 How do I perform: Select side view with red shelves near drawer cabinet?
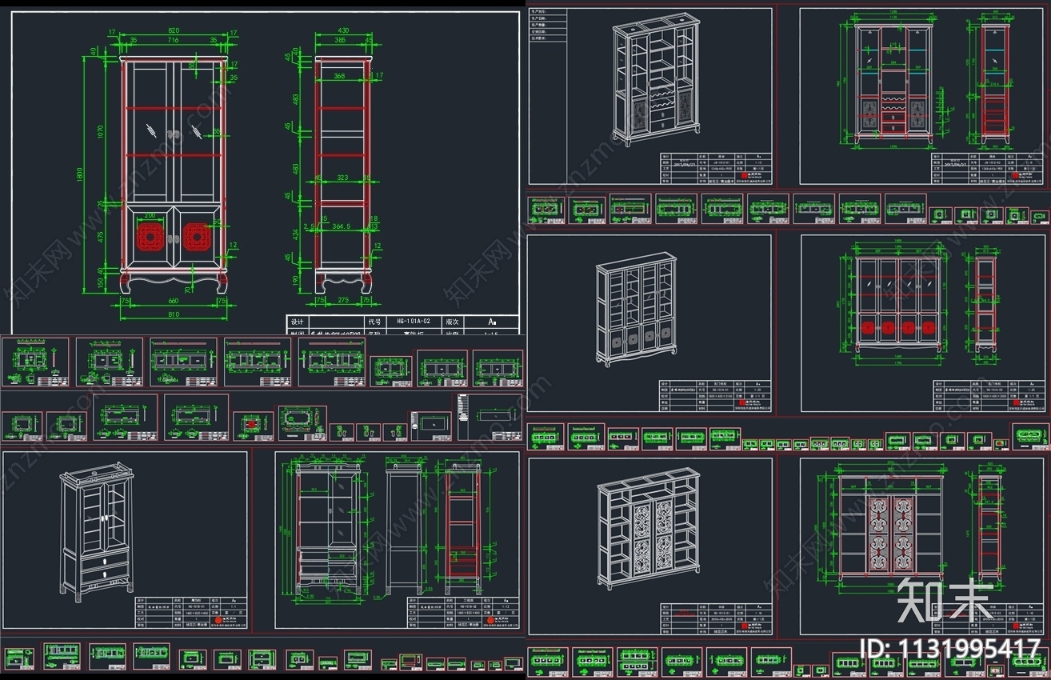464,529
